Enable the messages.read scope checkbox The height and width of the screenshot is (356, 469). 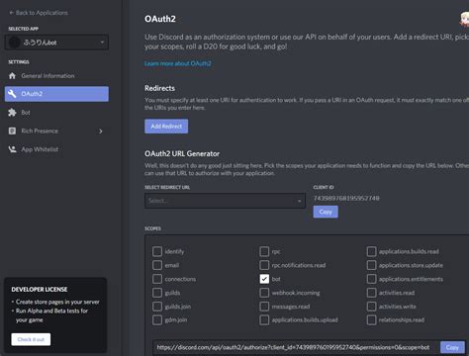(264, 307)
